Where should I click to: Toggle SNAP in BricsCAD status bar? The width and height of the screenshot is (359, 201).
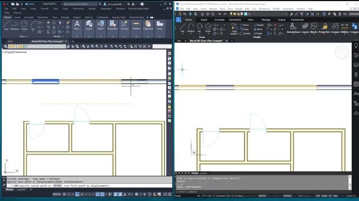click(x=247, y=196)
